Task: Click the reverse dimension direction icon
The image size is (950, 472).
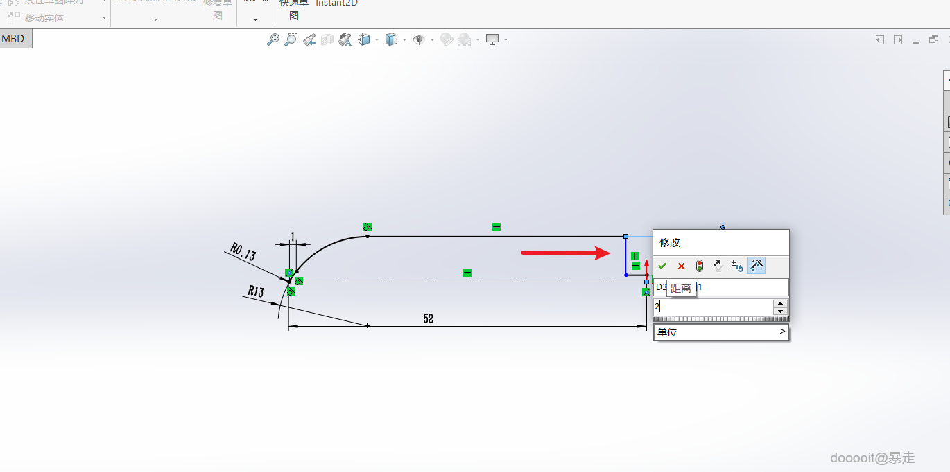Action: tap(718, 266)
